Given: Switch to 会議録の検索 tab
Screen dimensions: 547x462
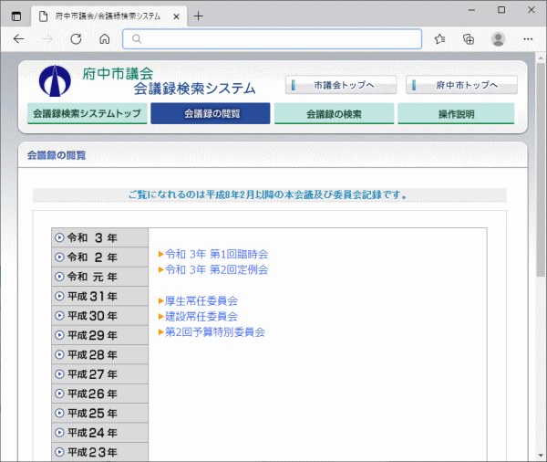Looking at the screenshot, I should tap(335, 113).
